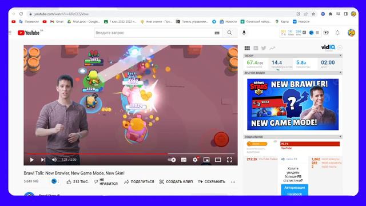Click the vidIQ logo
Image resolution: width=366 pixels, height=206 pixels.
coord(328,47)
